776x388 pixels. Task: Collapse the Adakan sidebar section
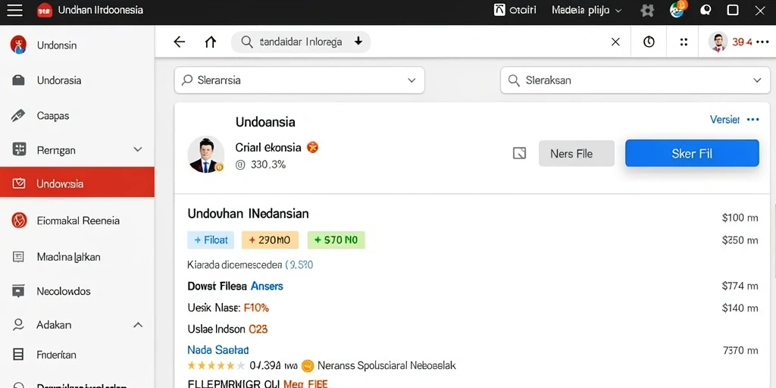(138, 325)
